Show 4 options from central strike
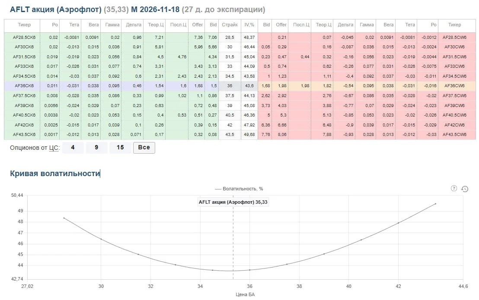This screenshot has width=479, height=300. click(73, 148)
